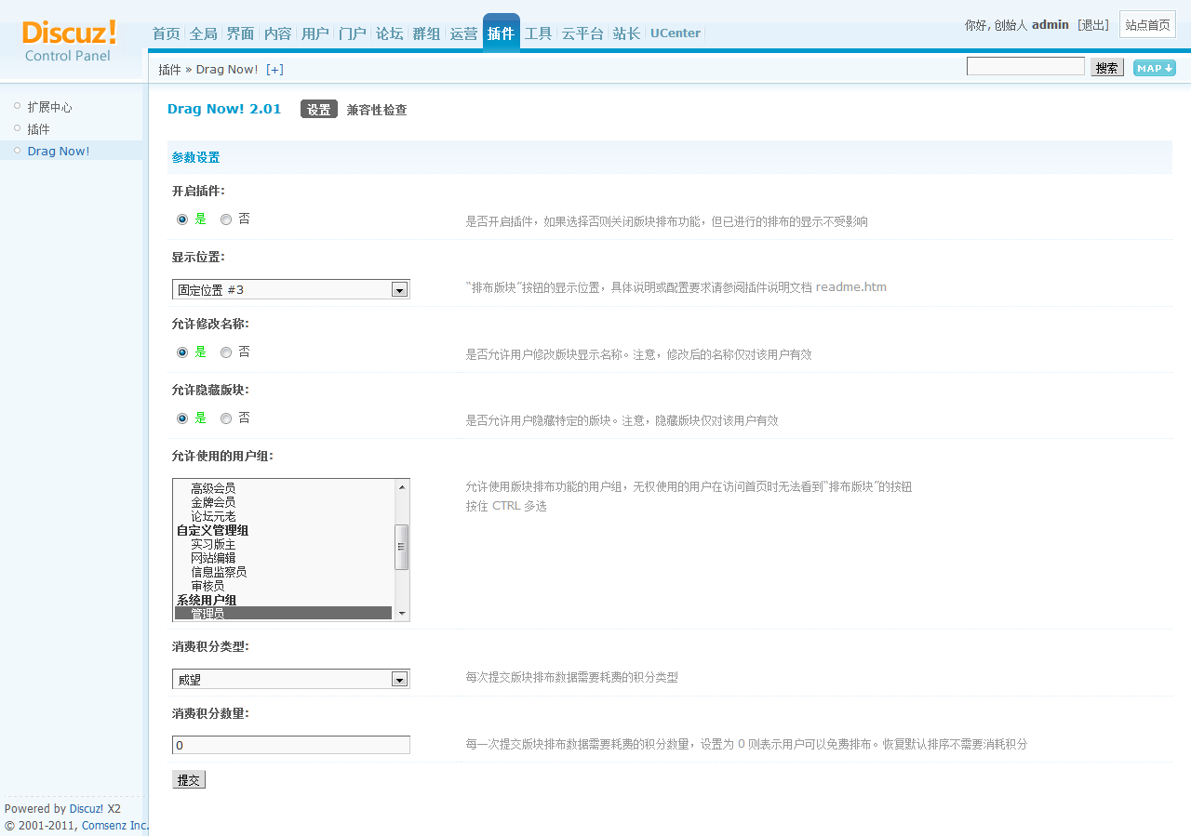This screenshot has height=836, width=1191.
Task: Open the 论坛 top menu
Action: point(389,33)
